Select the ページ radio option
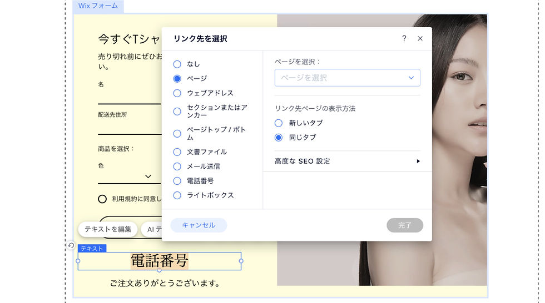545x303 pixels. click(x=177, y=79)
